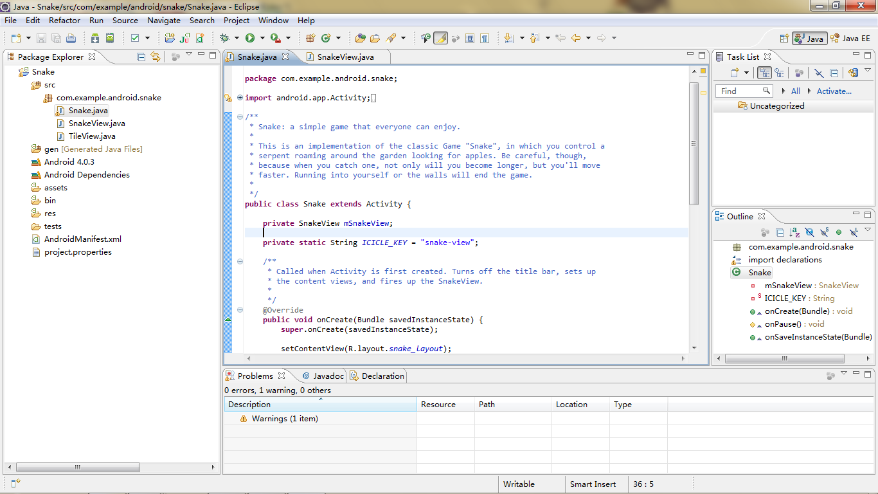
Task: Expand the folded import statement in editor
Action: click(x=240, y=98)
